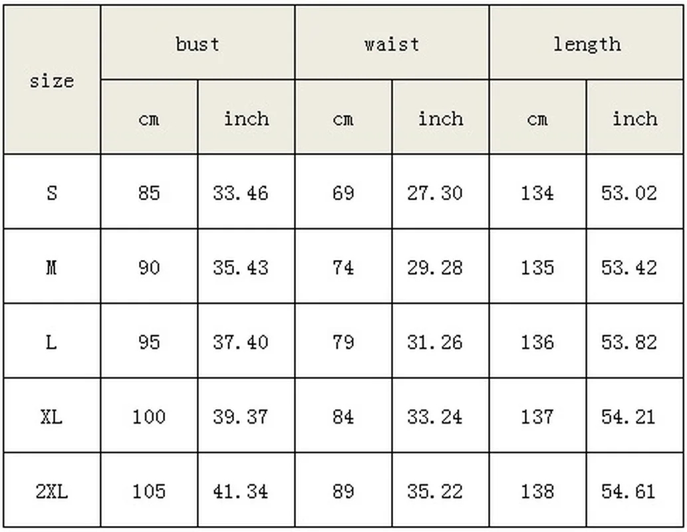Select the "inch" subheader under length
This screenshot has height=532, width=687.
tap(635, 118)
